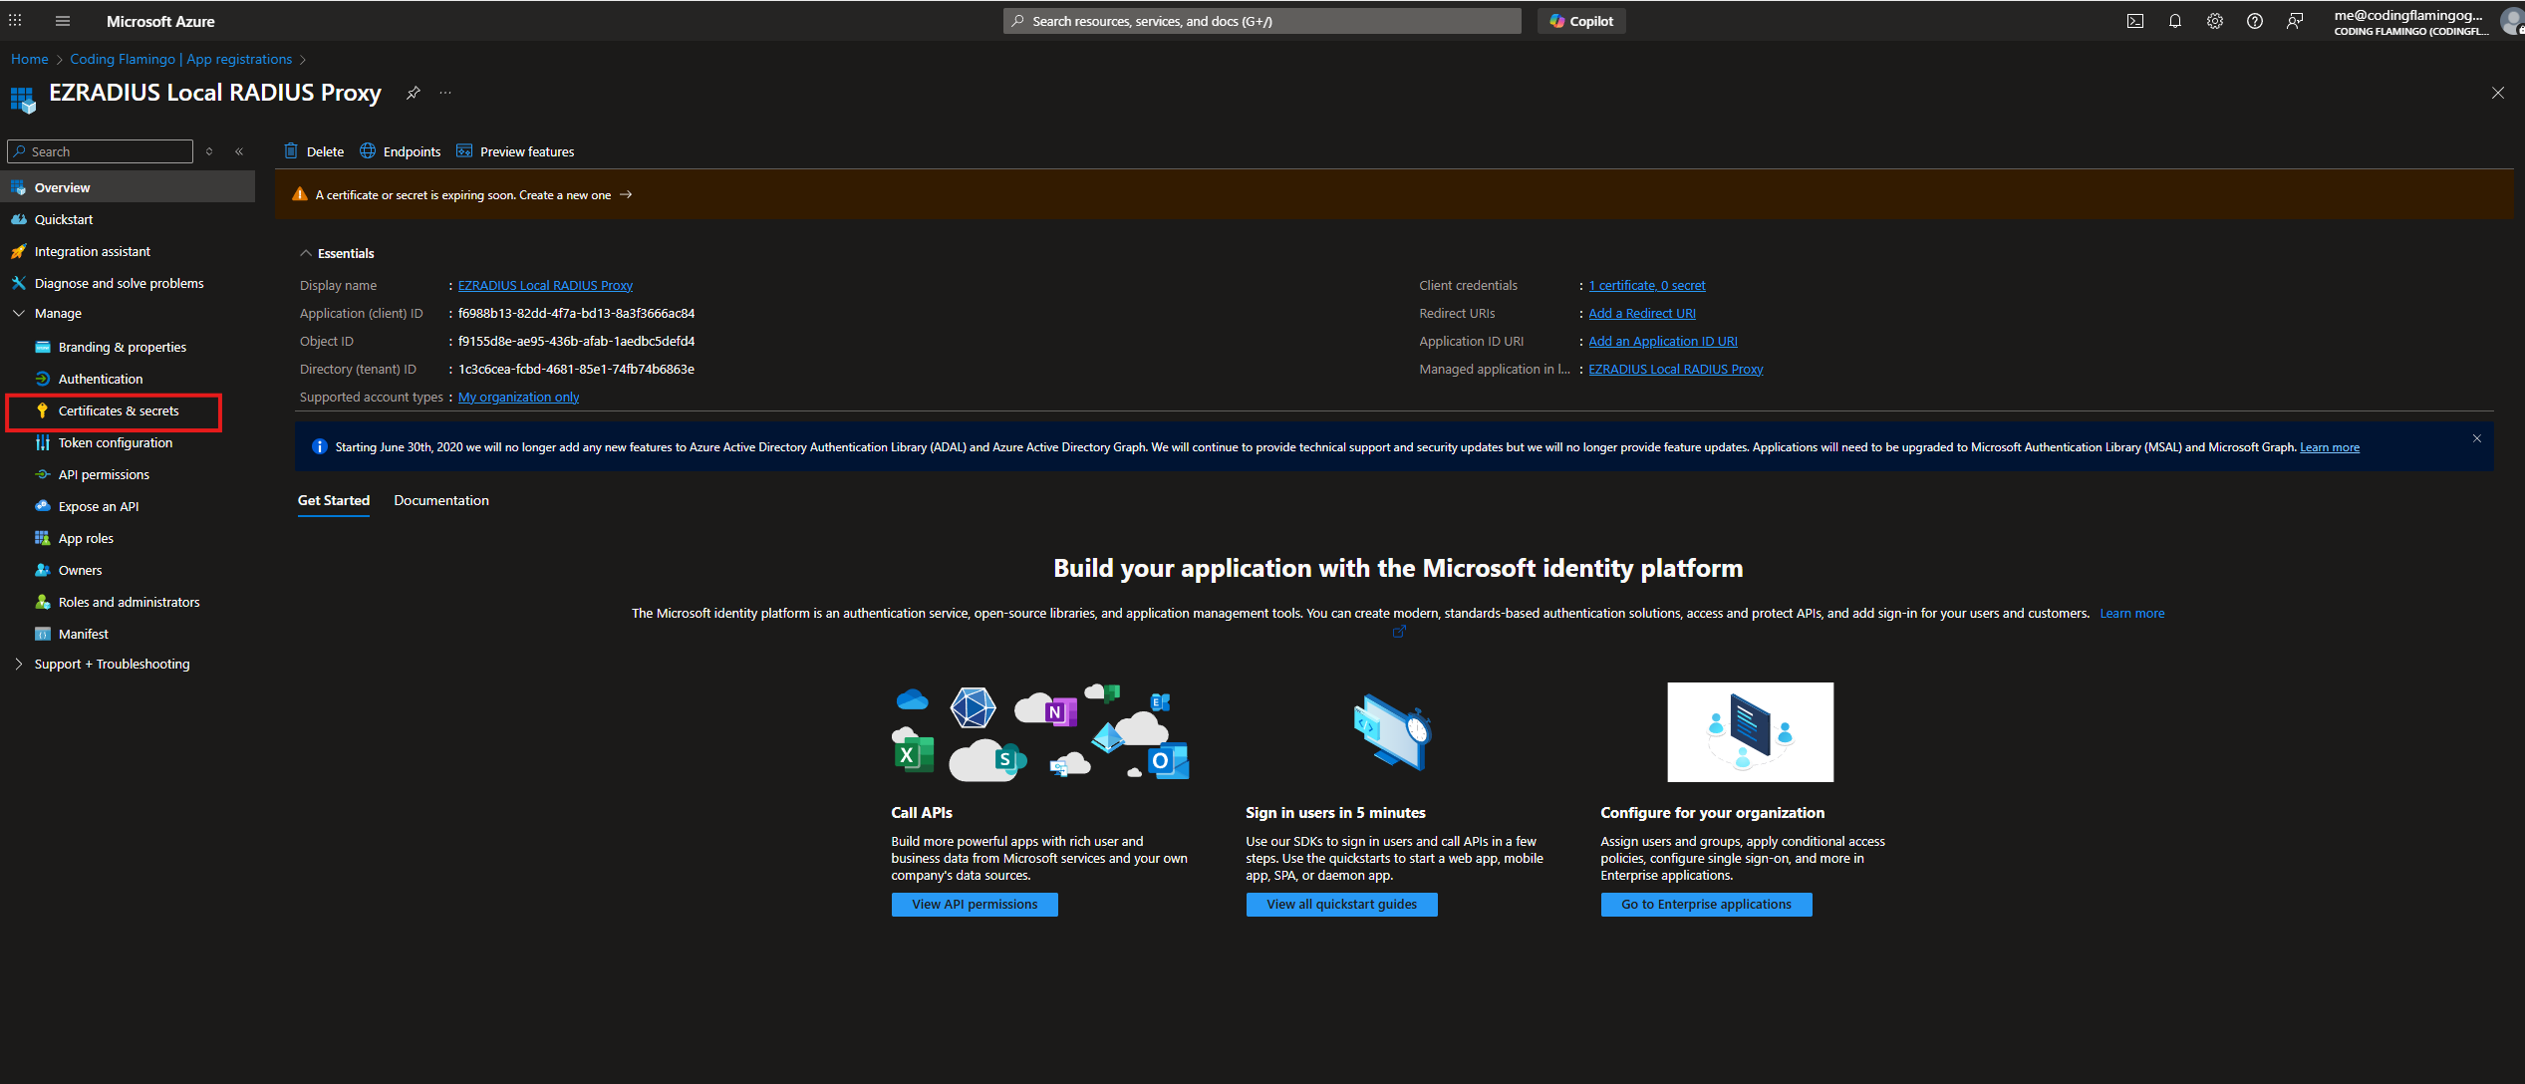The height and width of the screenshot is (1084, 2525).
Task: Switch to the Documentation tab
Action: coord(441,500)
